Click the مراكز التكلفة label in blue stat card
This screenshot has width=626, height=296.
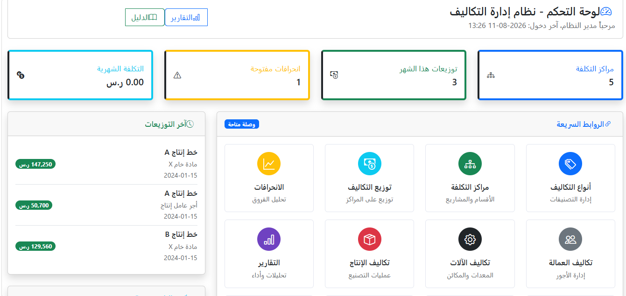pos(595,69)
